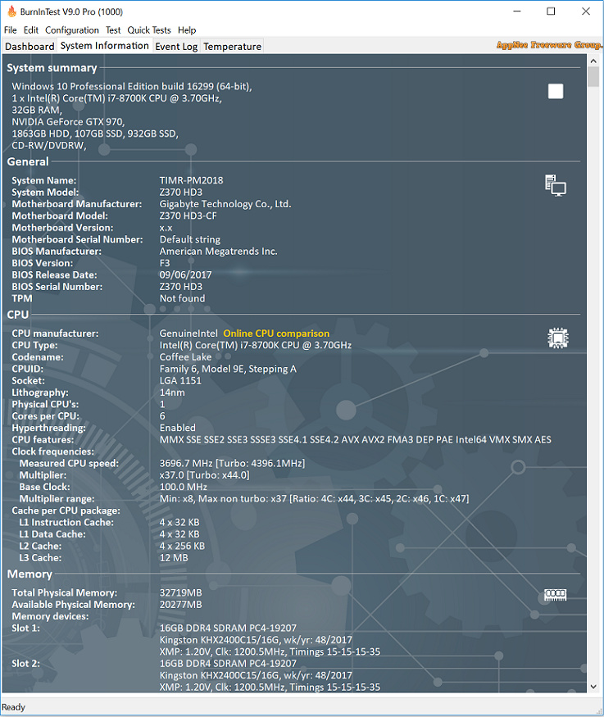Click the CPU features list value
The width and height of the screenshot is (604, 717).
click(355, 440)
